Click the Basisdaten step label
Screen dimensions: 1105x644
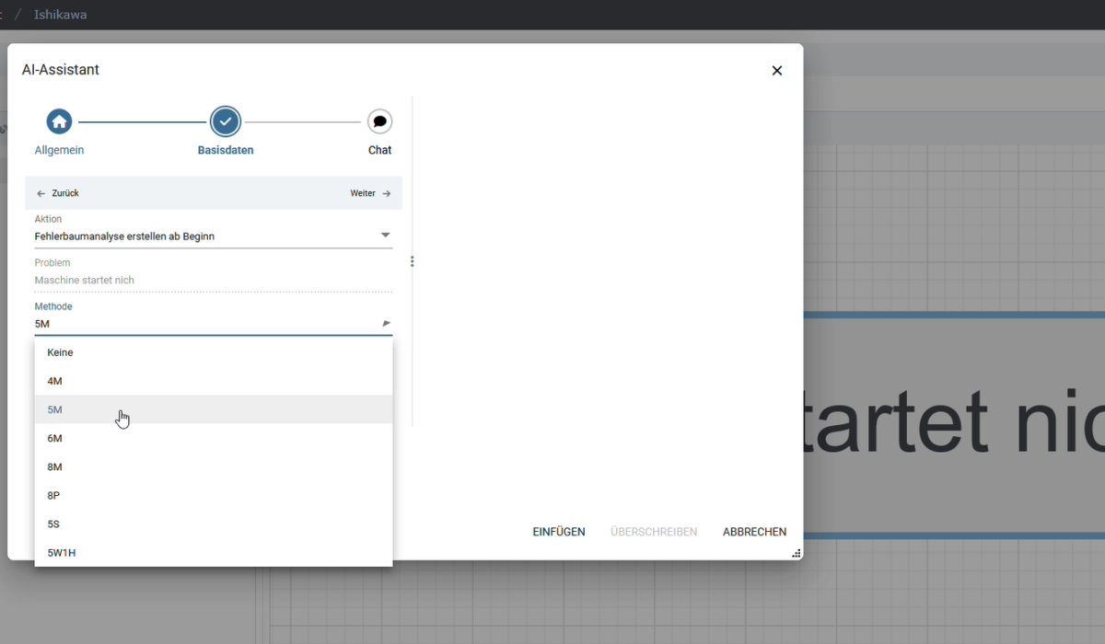(x=226, y=150)
